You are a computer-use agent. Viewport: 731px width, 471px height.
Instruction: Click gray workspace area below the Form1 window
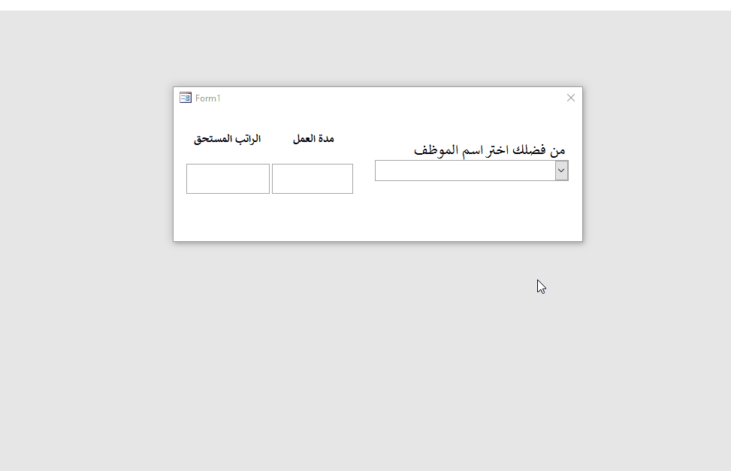pos(378,355)
